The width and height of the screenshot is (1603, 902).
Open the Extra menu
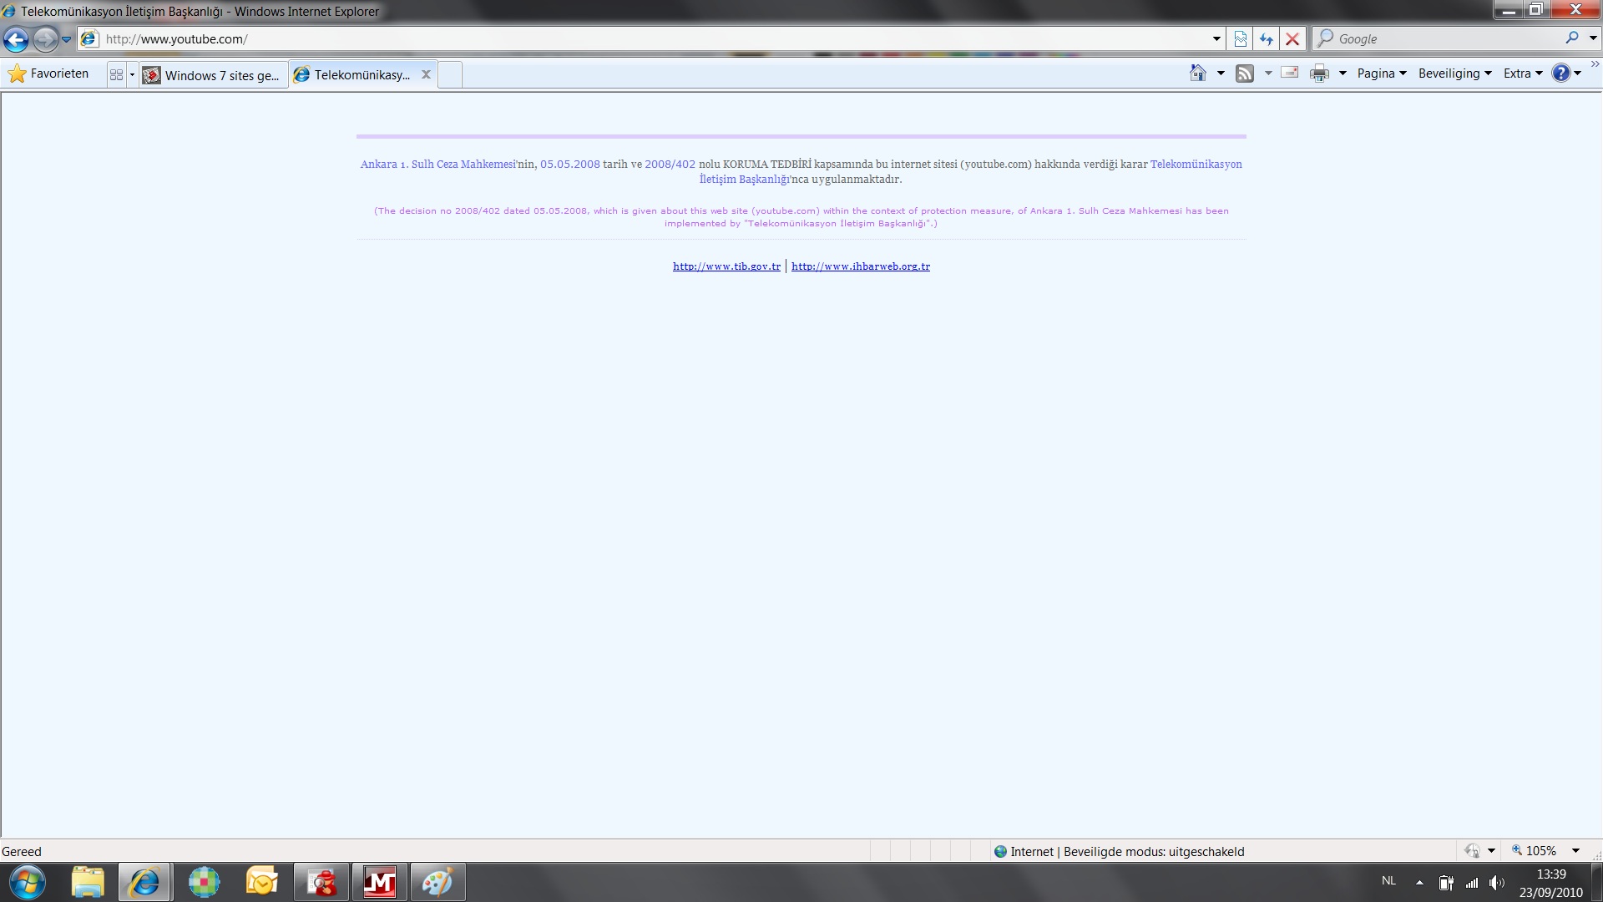(1523, 73)
